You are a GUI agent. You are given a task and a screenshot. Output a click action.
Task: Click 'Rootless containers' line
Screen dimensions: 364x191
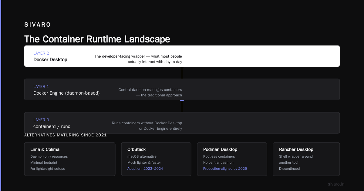219,156
